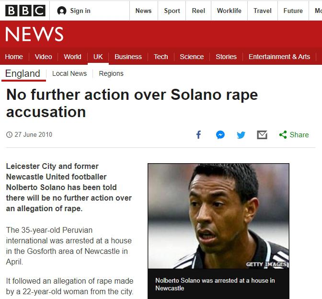The image size is (322, 299).
Task: Open the Reel section
Action: (198, 11)
